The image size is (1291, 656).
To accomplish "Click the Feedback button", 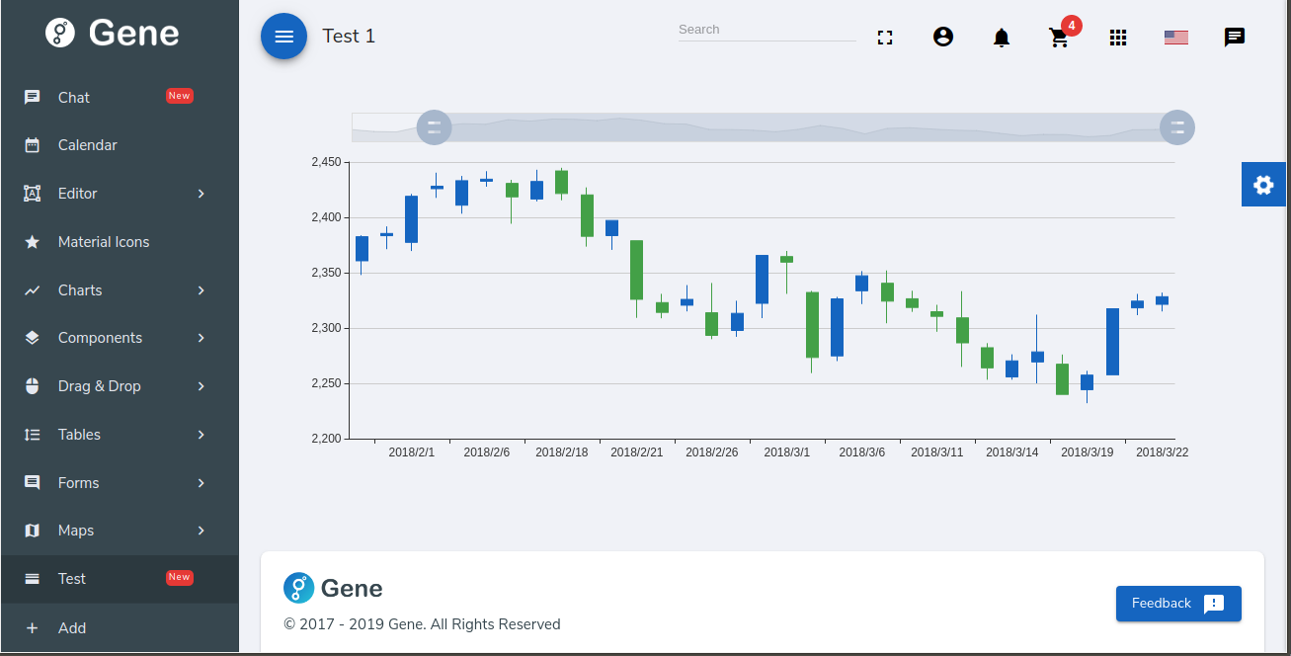I will 1178,603.
